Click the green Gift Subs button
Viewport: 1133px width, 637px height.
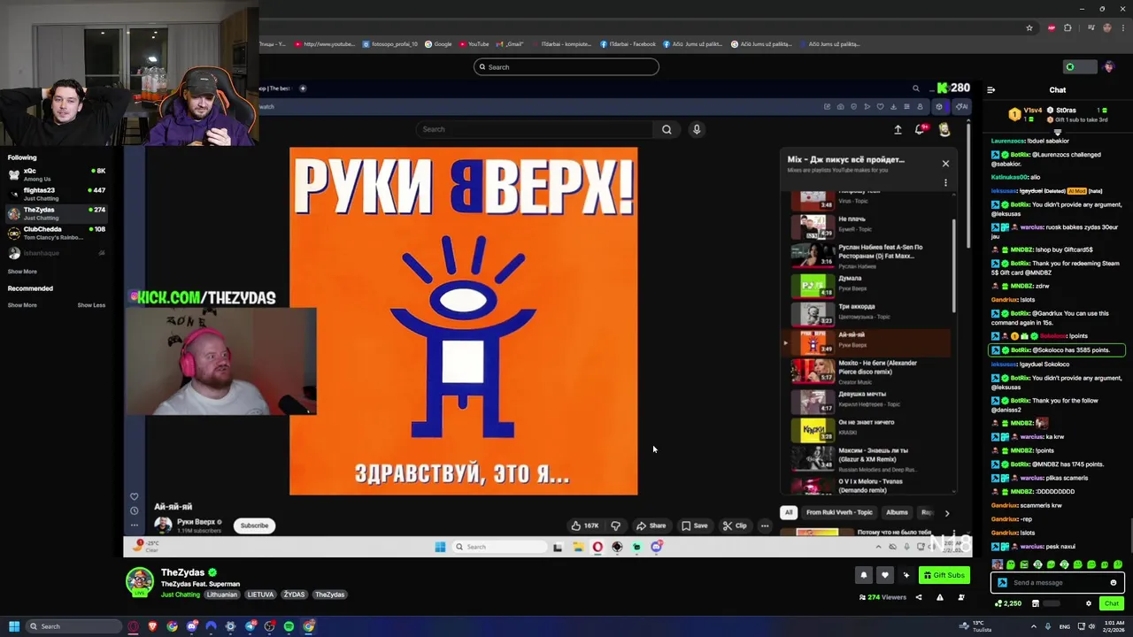pos(944,575)
